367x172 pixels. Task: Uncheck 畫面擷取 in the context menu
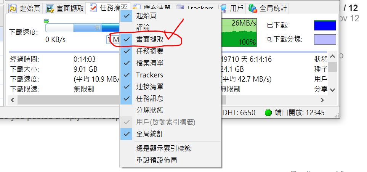[x=171, y=39]
